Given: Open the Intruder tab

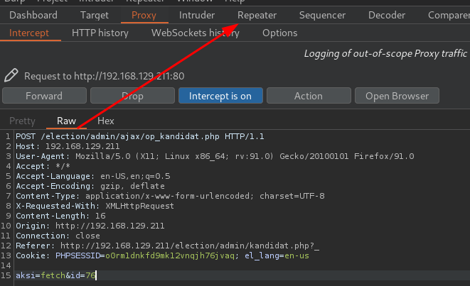Looking at the screenshot, I should [197, 15].
